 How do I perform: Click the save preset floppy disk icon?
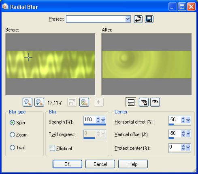coord(149,19)
